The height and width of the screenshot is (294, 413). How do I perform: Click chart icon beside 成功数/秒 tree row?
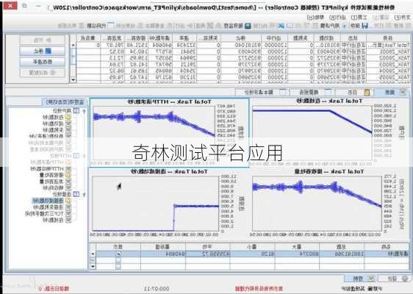pos(68,123)
